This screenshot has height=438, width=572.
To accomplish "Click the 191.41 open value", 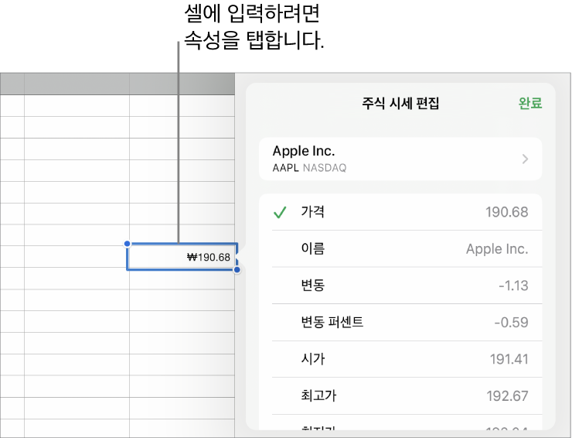I will click(x=509, y=359).
